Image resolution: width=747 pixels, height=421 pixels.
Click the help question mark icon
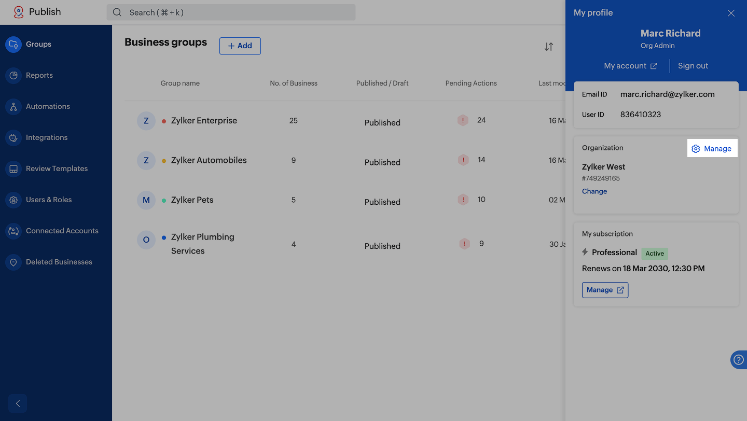coord(739,360)
